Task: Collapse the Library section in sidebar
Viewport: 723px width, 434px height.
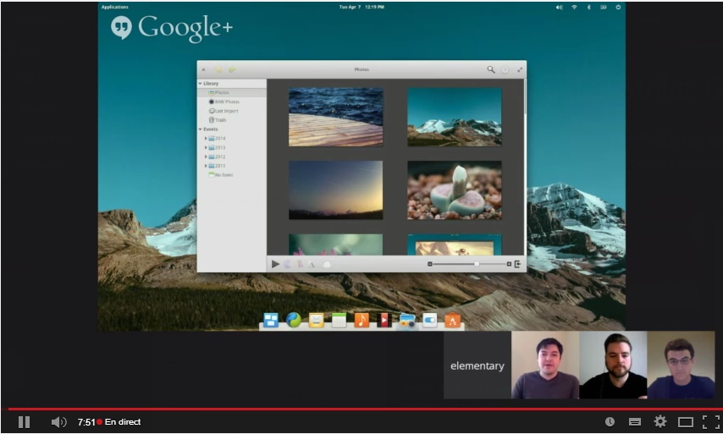Action: coord(200,84)
